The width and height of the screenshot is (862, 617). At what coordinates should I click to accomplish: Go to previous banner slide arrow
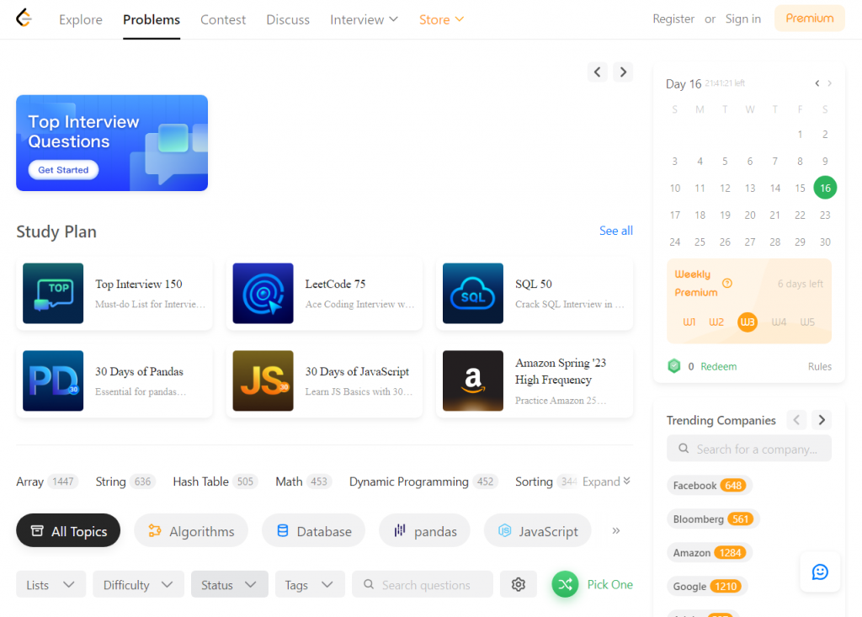(598, 72)
